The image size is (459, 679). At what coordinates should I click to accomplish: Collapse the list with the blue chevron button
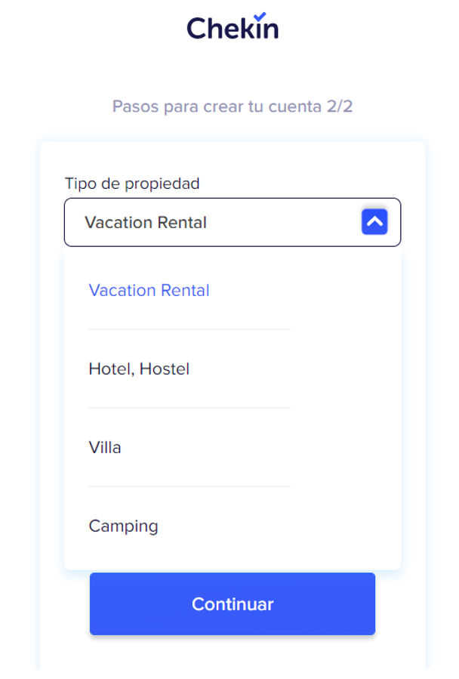[374, 222]
